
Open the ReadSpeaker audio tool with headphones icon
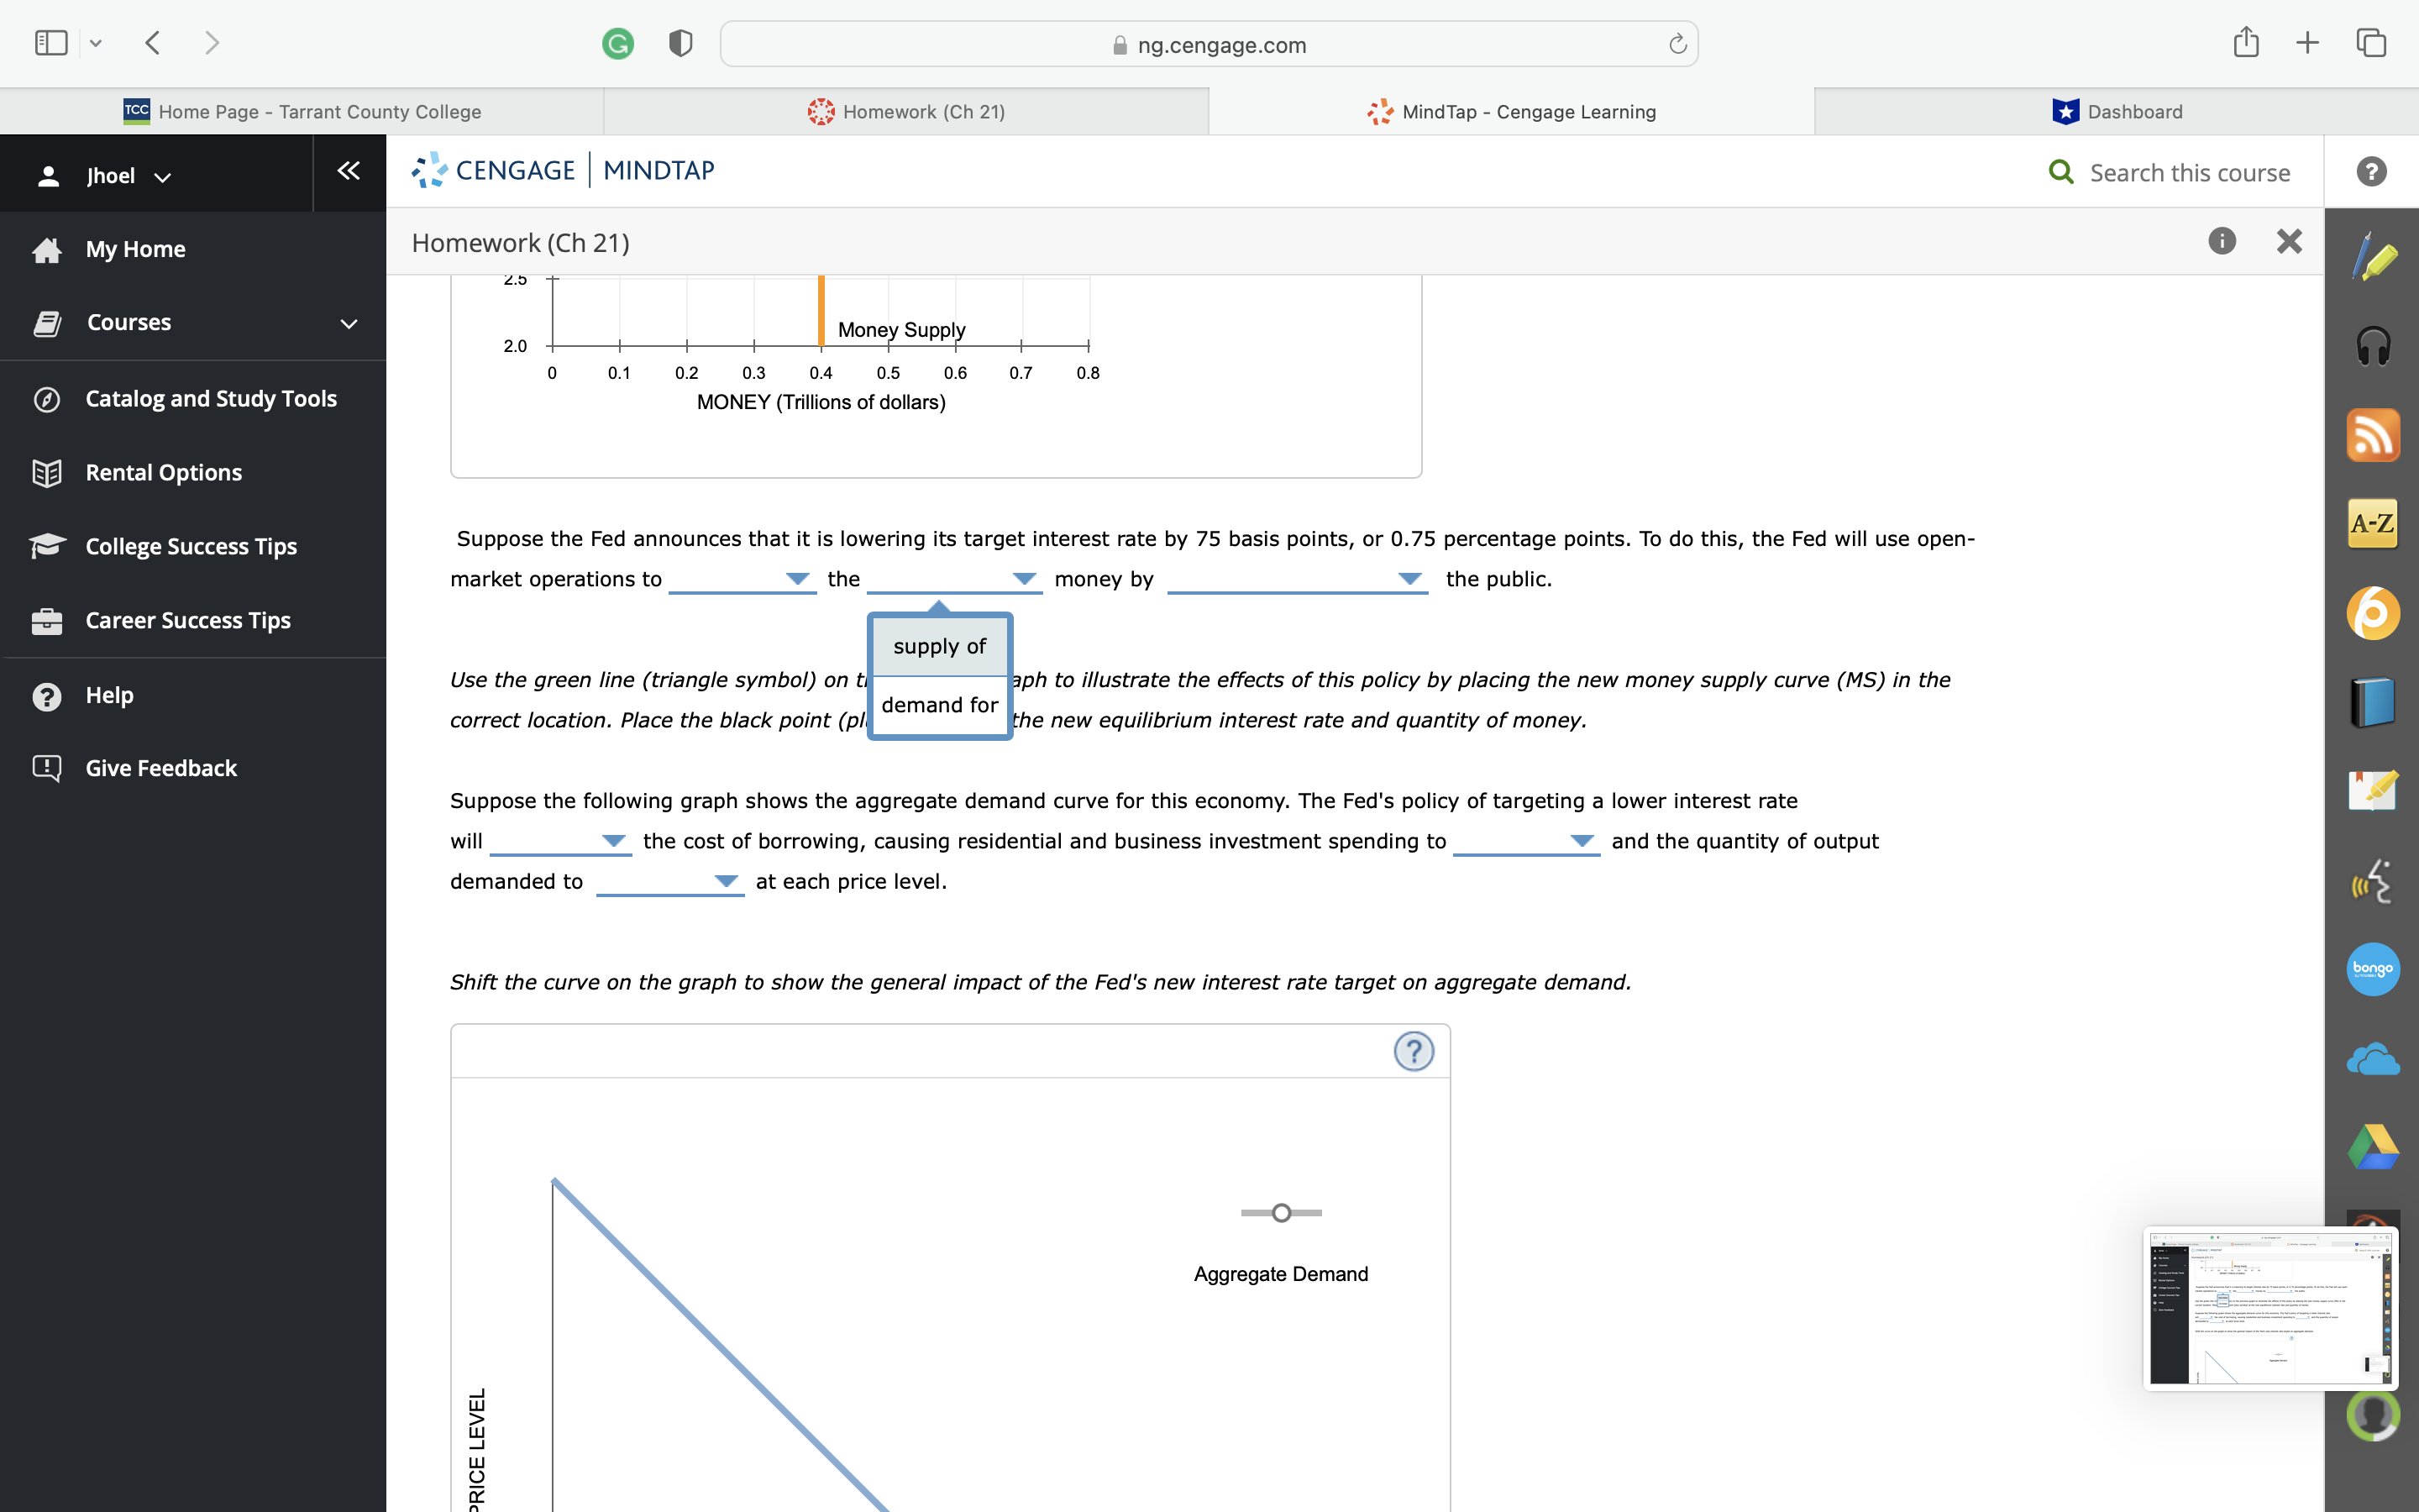(2374, 345)
